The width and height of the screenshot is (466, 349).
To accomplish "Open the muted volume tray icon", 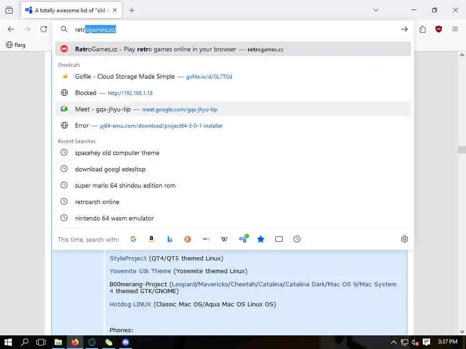I will (415, 342).
